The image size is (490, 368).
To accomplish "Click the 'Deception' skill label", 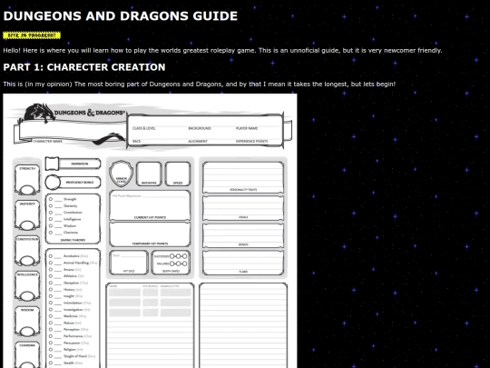I will [x=72, y=283].
